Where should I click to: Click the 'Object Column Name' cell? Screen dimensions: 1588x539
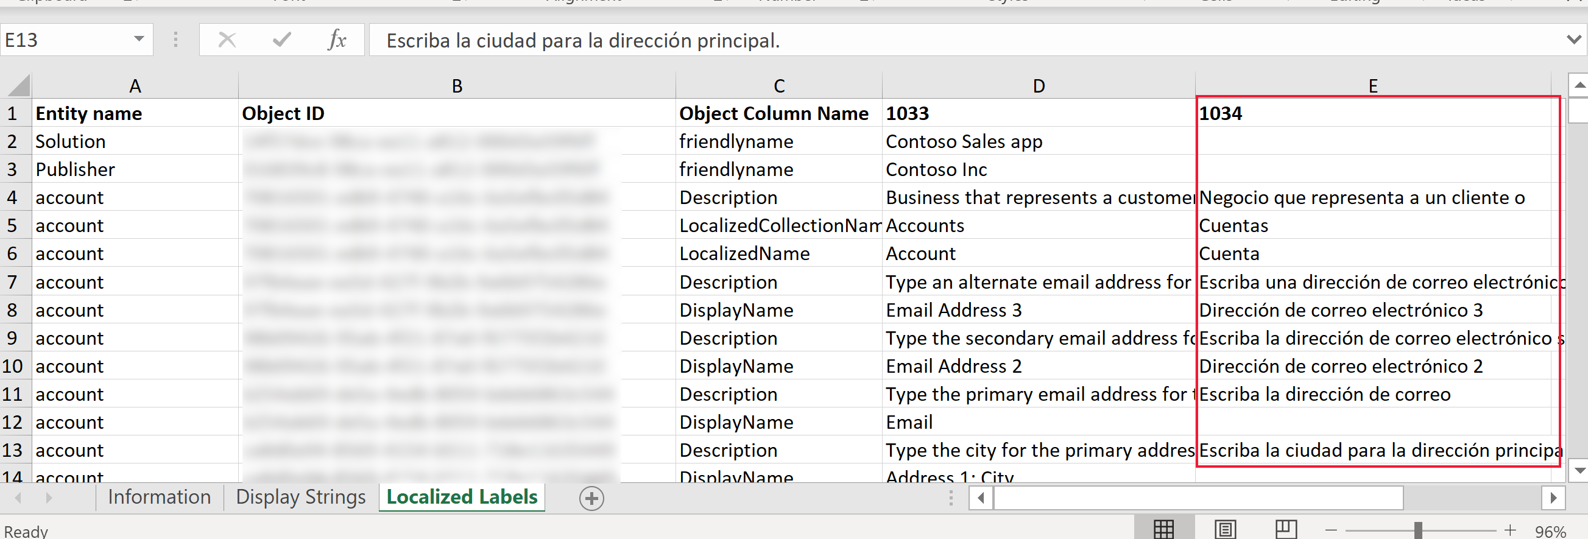779,113
